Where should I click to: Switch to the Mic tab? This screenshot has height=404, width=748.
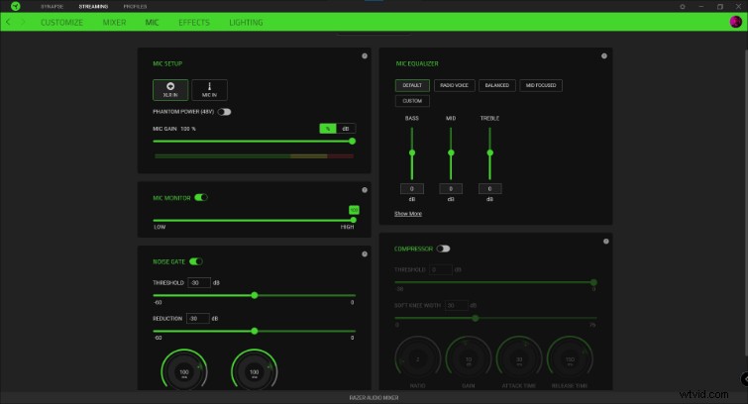click(x=153, y=23)
